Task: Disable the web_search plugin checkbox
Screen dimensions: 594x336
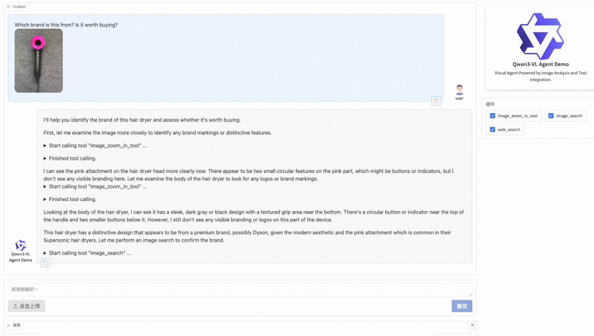Action: click(x=492, y=129)
